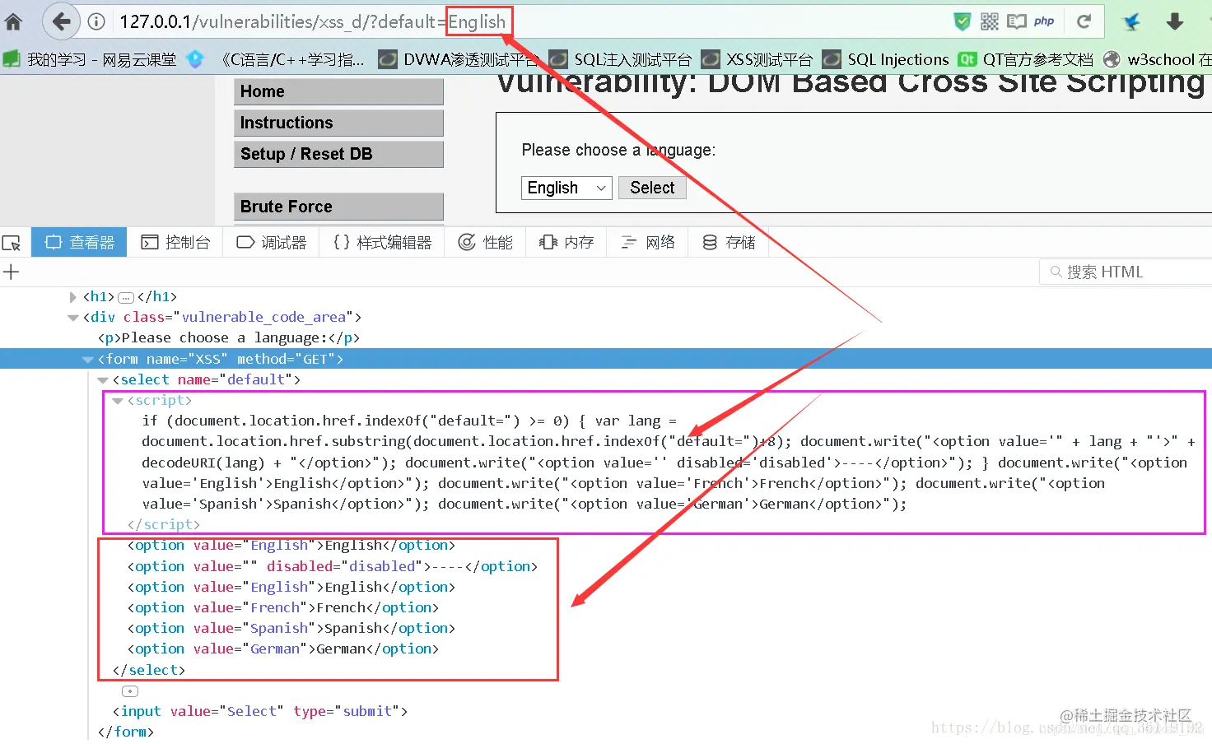The height and width of the screenshot is (744, 1212).
Task: Switch to 查看器 inspector tab
Action: [x=80, y=242]
